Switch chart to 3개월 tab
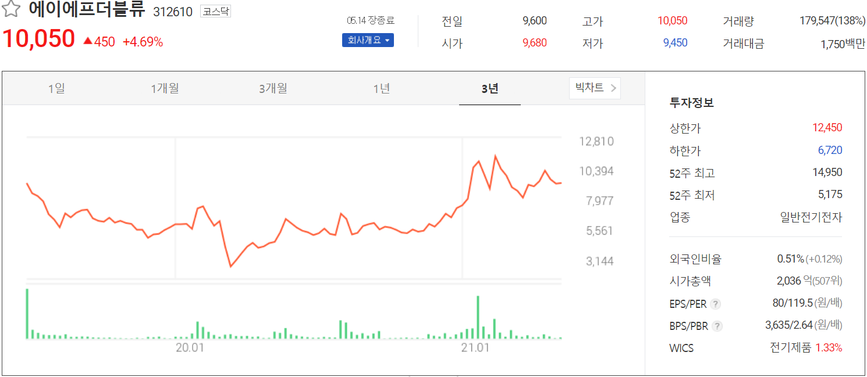Screen dimensions: 867x377 pyautogui.click(x=273, y=89)
